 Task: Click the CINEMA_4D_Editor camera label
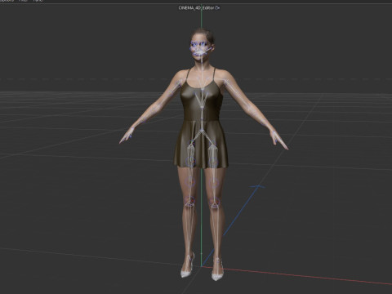(x=199, y=8)
